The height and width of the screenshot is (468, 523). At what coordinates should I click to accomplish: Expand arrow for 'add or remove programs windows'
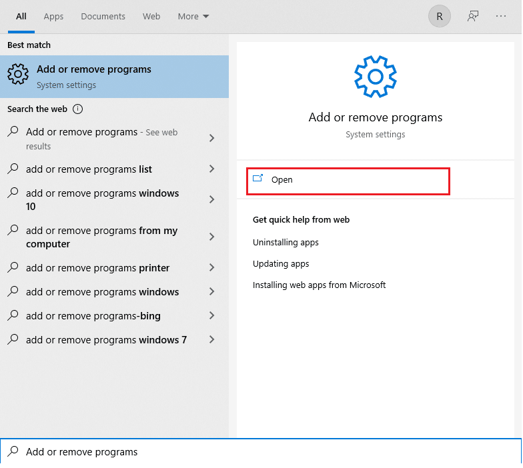point(212,291)
